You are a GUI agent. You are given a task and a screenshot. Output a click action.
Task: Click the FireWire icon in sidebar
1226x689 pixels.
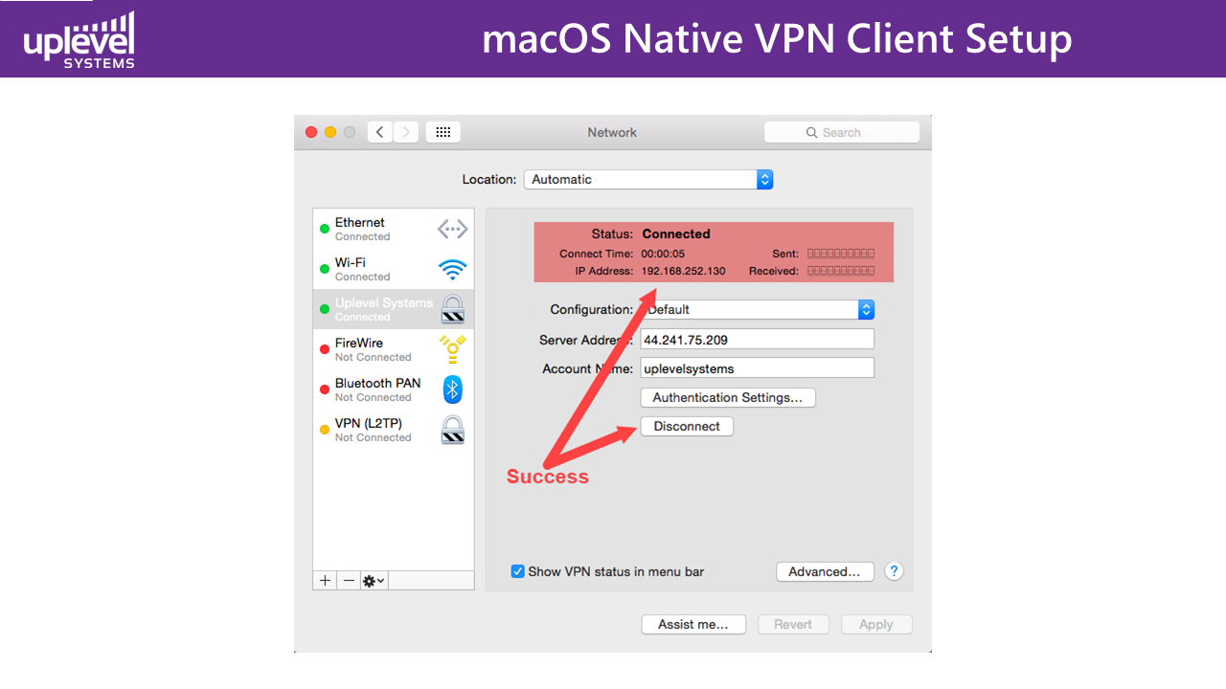[452, 349]
